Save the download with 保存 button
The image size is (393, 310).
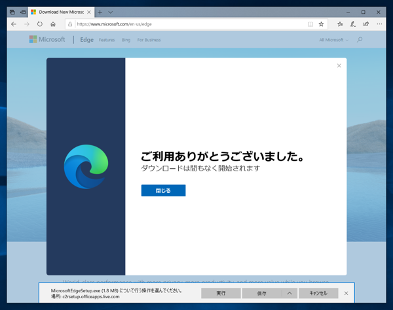click(x=262, y=293)
